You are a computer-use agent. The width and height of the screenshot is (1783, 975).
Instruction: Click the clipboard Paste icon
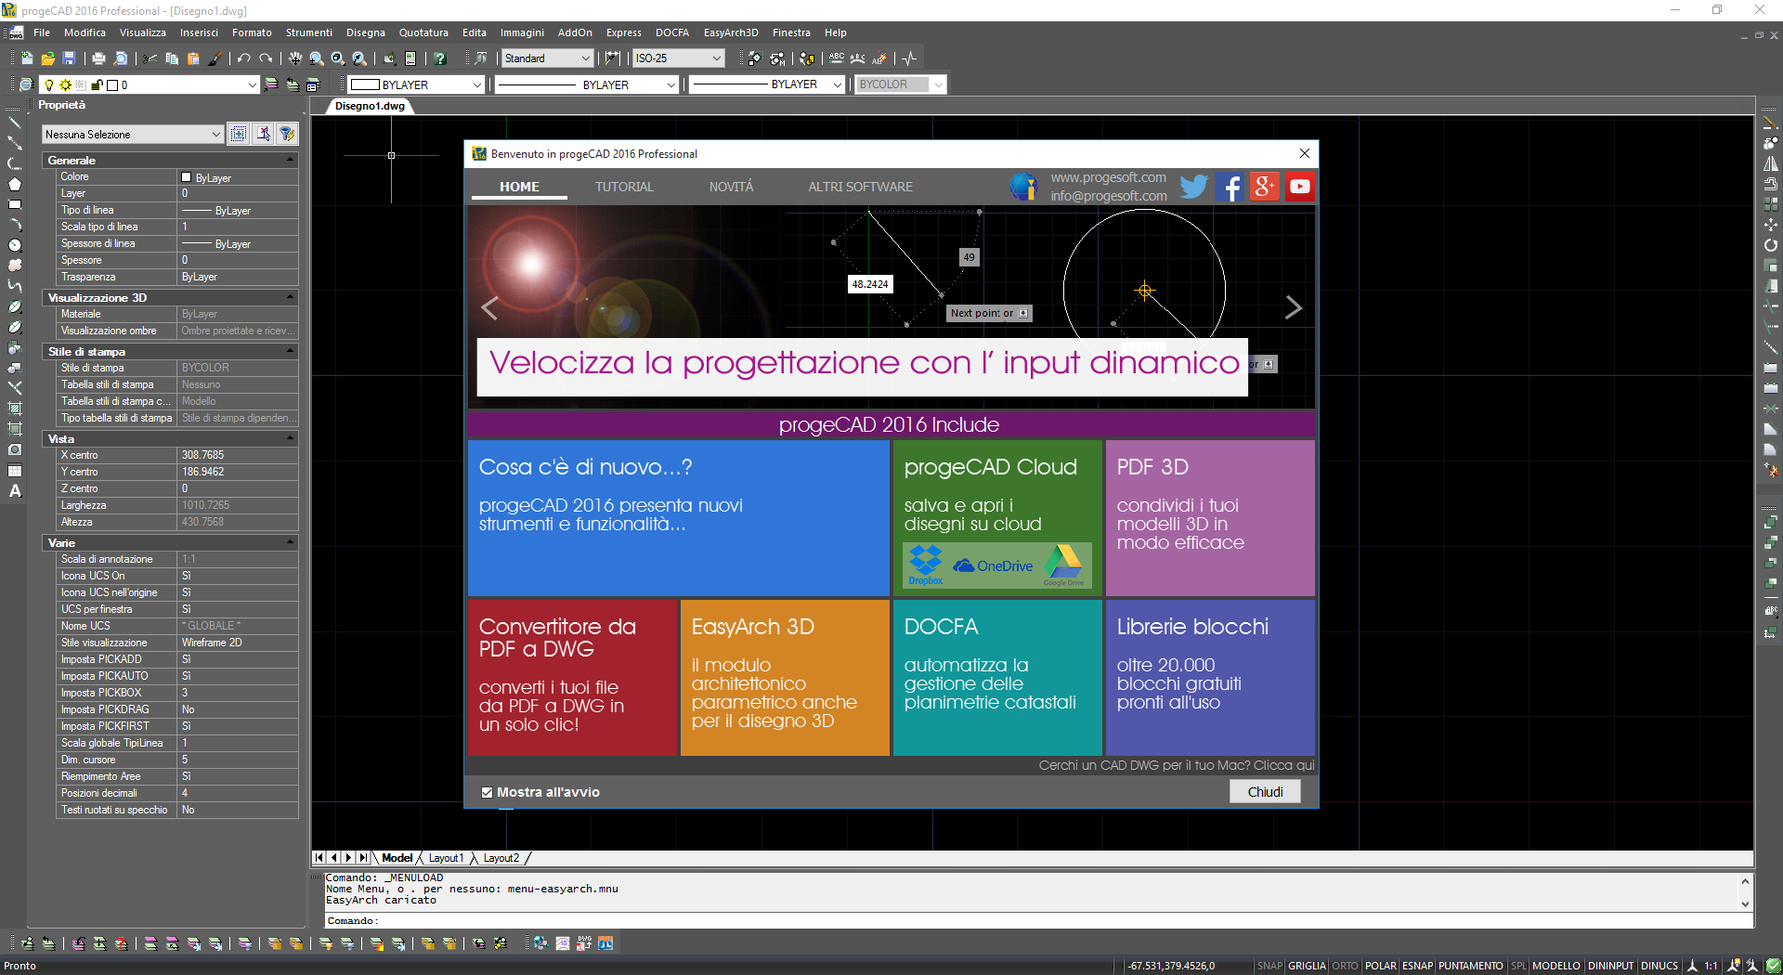(193, 58)
